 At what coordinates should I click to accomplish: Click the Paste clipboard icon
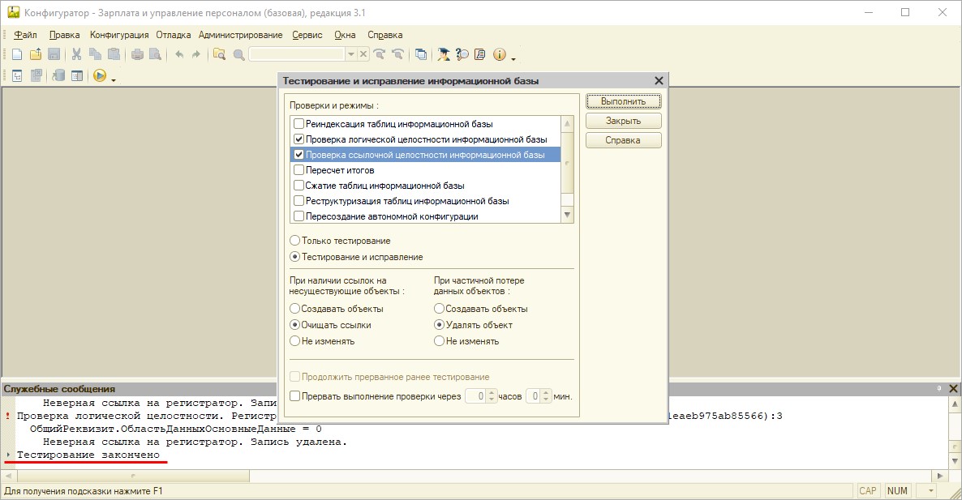(x=114, y=54)
